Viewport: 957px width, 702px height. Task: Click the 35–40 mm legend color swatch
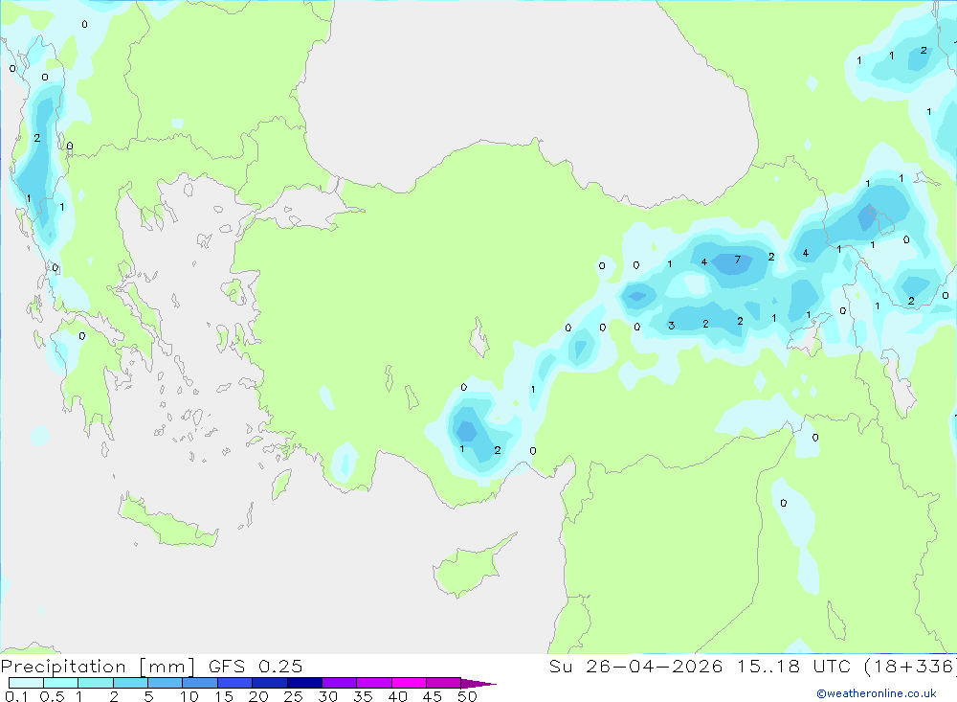click(x=374, y=683)
